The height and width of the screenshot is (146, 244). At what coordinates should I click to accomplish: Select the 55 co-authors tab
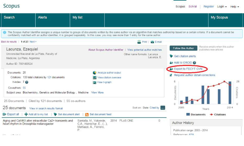(x=76, y=101)
